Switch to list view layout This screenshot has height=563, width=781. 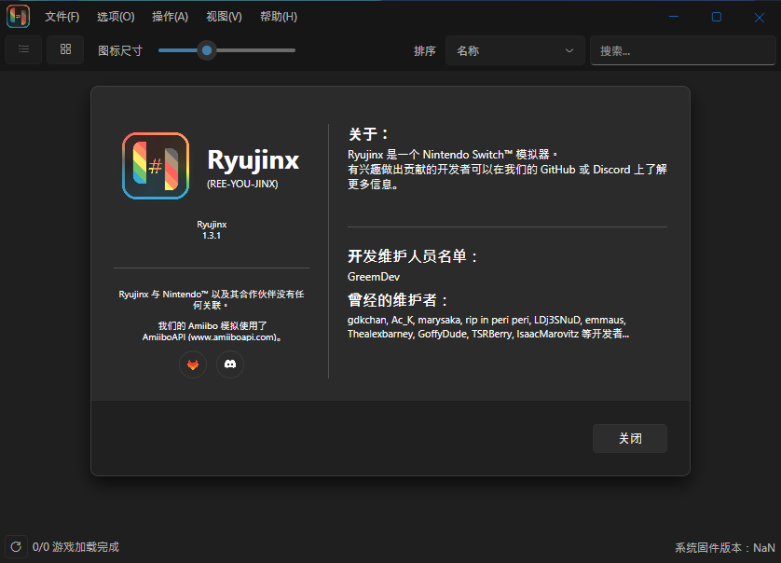[23, 50]
